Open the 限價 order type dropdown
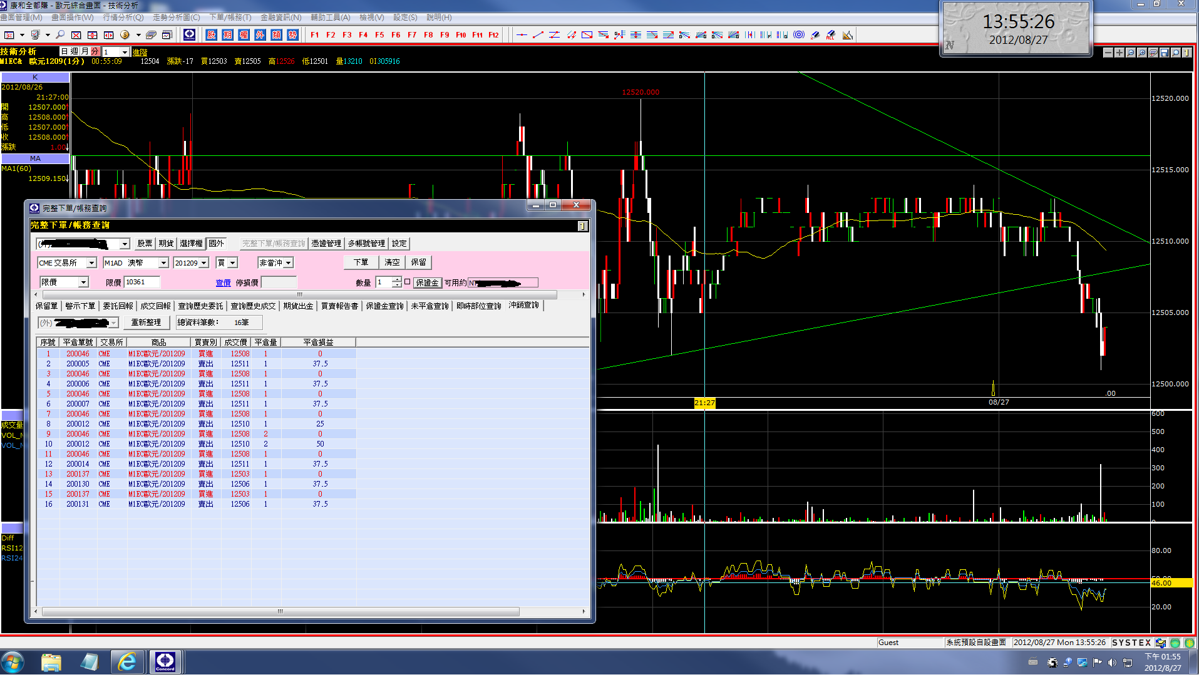Screen dimensions: 1199x677 point(83,282)
